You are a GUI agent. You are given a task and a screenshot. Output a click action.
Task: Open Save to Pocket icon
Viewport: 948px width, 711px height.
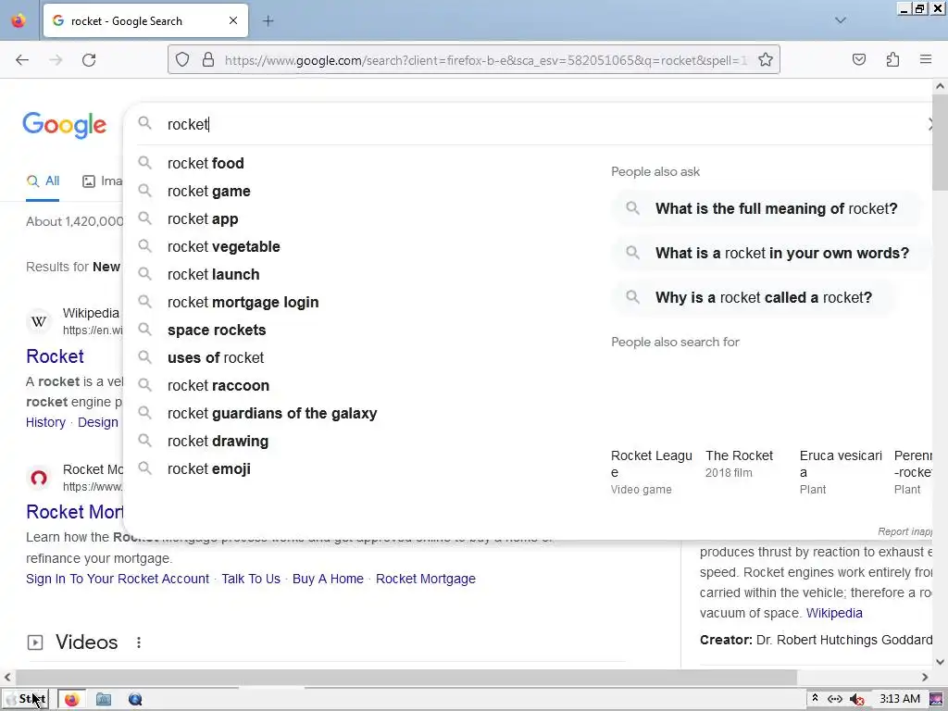click(859, 60)
